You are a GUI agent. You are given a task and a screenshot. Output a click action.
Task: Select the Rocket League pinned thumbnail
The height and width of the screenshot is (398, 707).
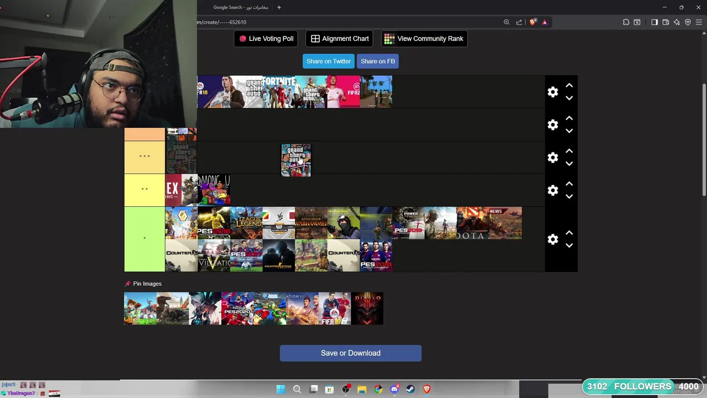pos(270,308)
